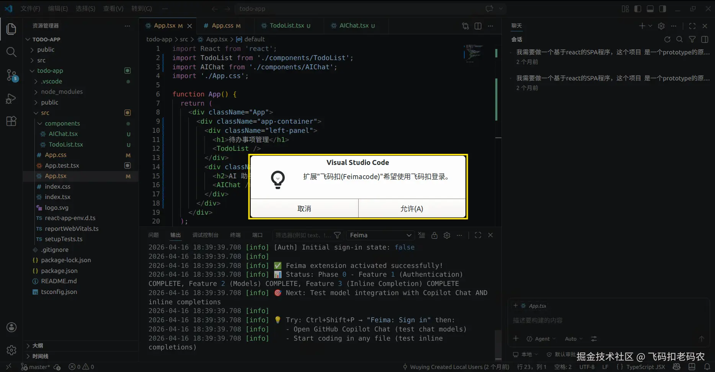
Task: Open notifications bell in status bar
Action: 707,367
